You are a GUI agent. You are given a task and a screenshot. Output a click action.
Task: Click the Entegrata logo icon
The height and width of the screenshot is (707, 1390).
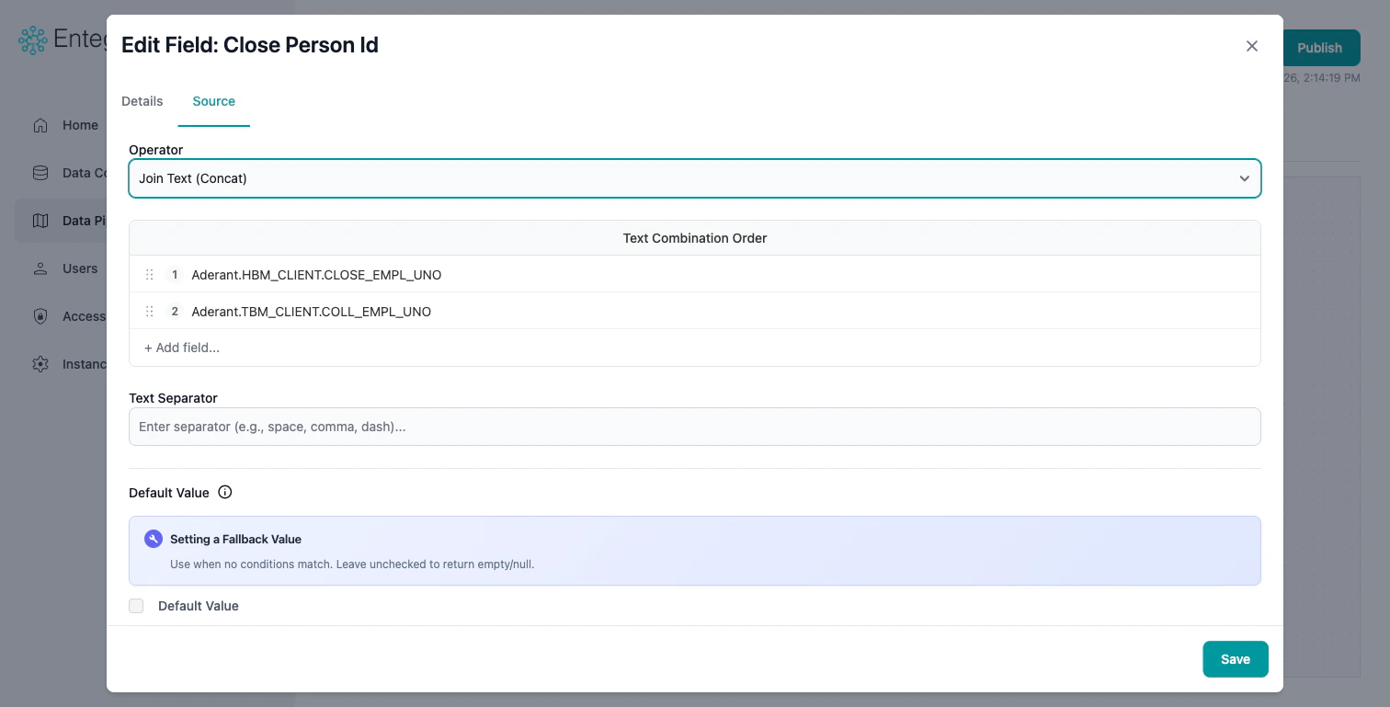(32, 40)
